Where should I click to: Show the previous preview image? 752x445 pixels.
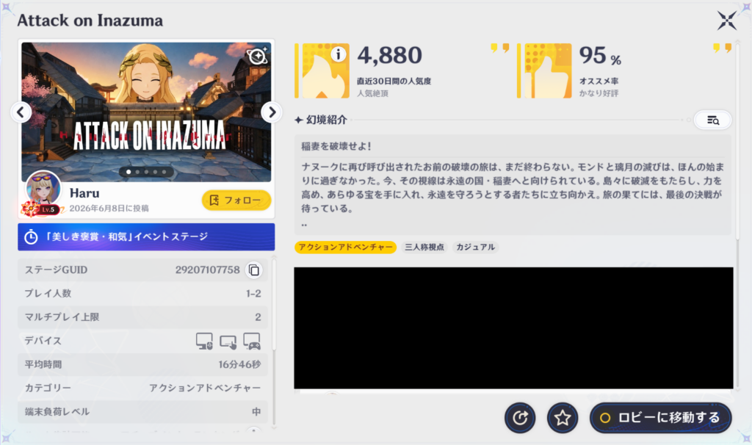pos(21,112)
